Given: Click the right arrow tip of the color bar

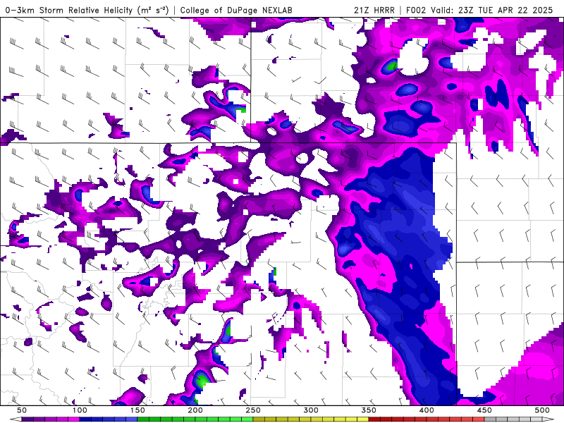Looking at the screenshot, I should click(548, 419).
